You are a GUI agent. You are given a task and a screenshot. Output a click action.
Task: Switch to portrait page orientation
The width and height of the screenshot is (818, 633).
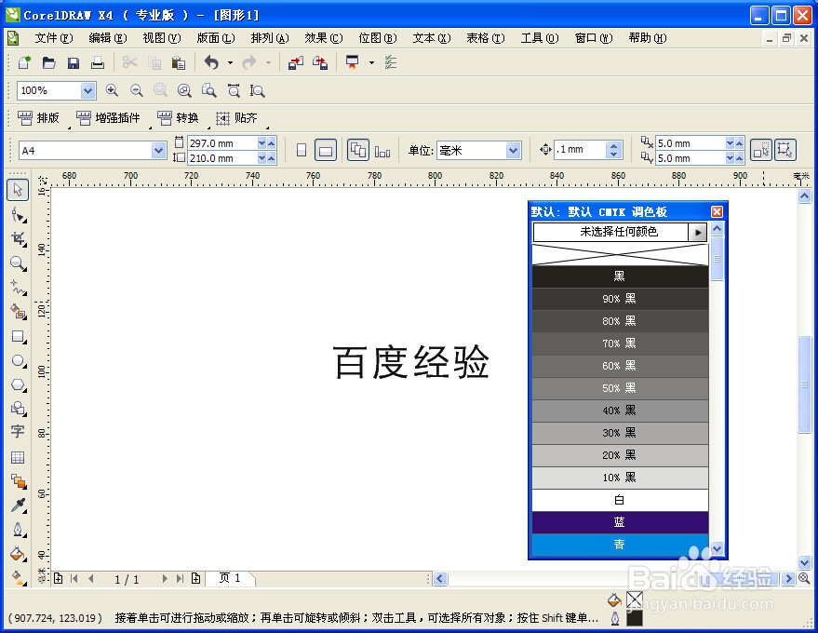point(302,150)
